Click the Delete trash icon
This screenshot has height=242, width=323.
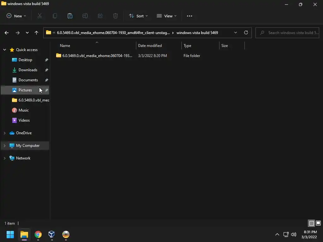coord(115,16)
